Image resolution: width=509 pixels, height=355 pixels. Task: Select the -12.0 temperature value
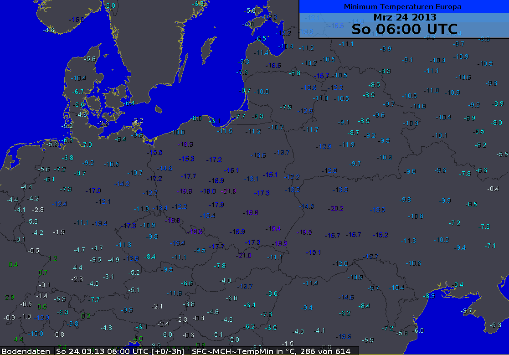339,263
